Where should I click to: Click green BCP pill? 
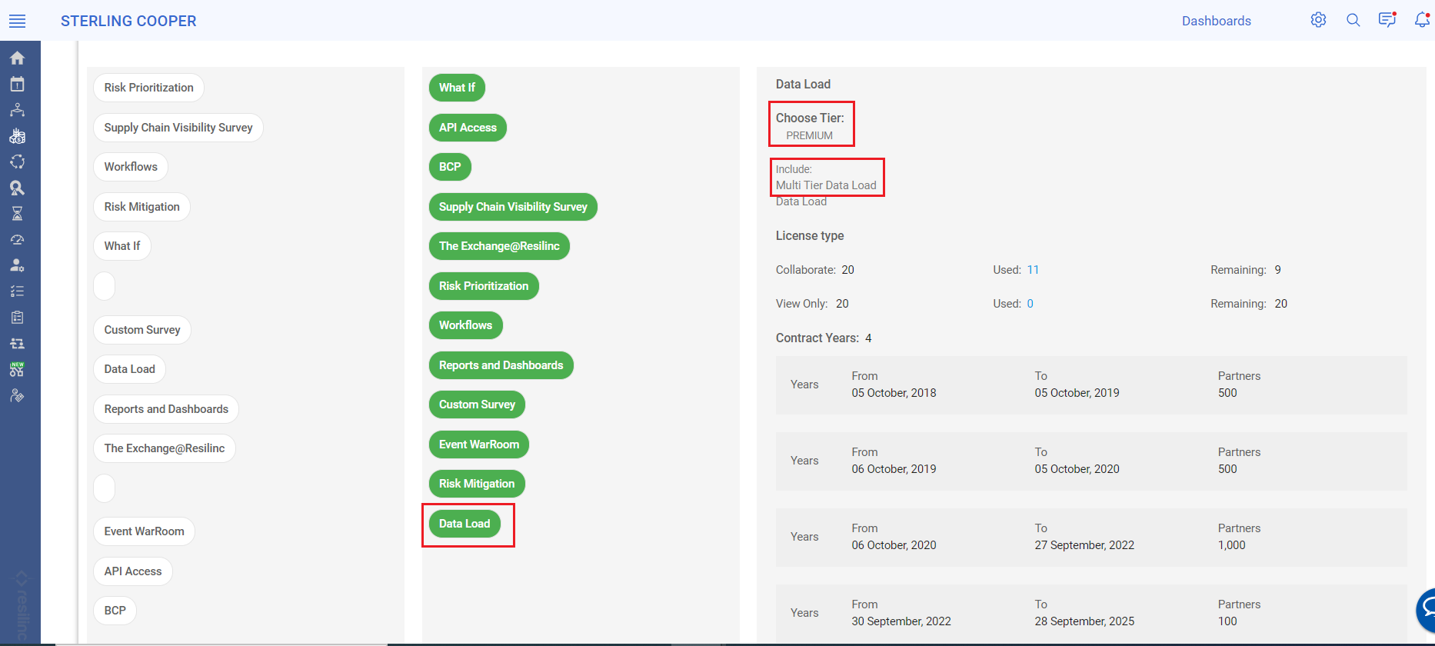click(450, 167)
